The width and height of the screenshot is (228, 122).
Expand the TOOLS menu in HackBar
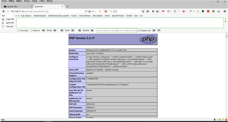pos(74,16)
